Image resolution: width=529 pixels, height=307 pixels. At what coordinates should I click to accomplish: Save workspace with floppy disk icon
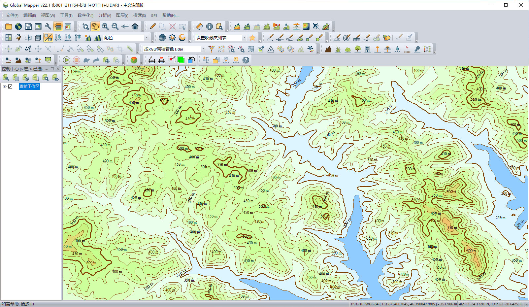coord(28,27)
